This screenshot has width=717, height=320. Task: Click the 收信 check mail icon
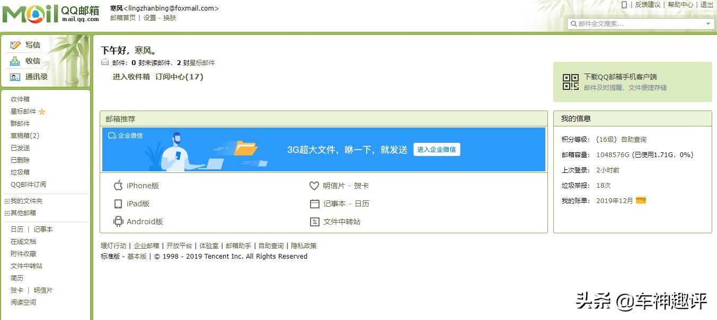[15, 60]
